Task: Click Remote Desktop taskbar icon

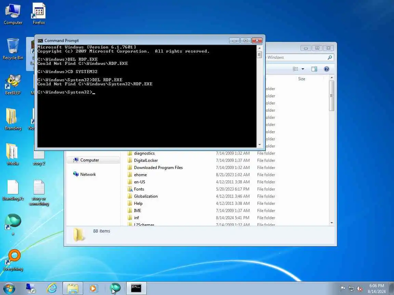Action: tap(31, 288)
